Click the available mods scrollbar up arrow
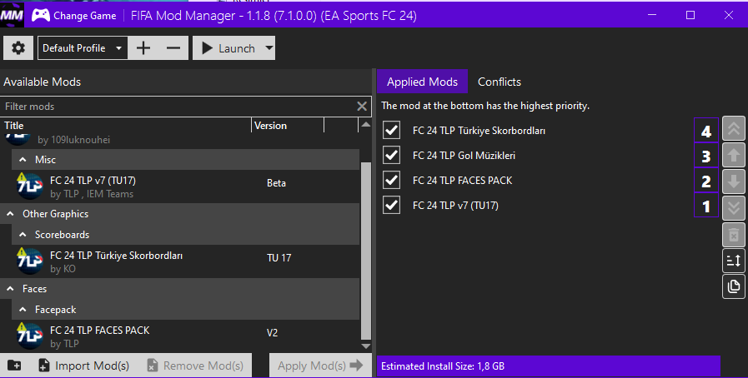 [x=366, y=125]
